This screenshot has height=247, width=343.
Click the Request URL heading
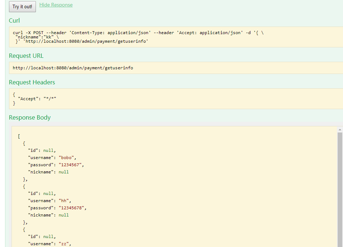click(x=26, y=56)
